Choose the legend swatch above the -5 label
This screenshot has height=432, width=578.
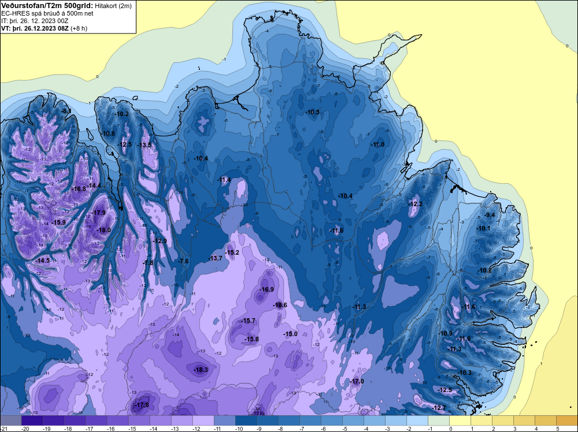coord(353,420)
